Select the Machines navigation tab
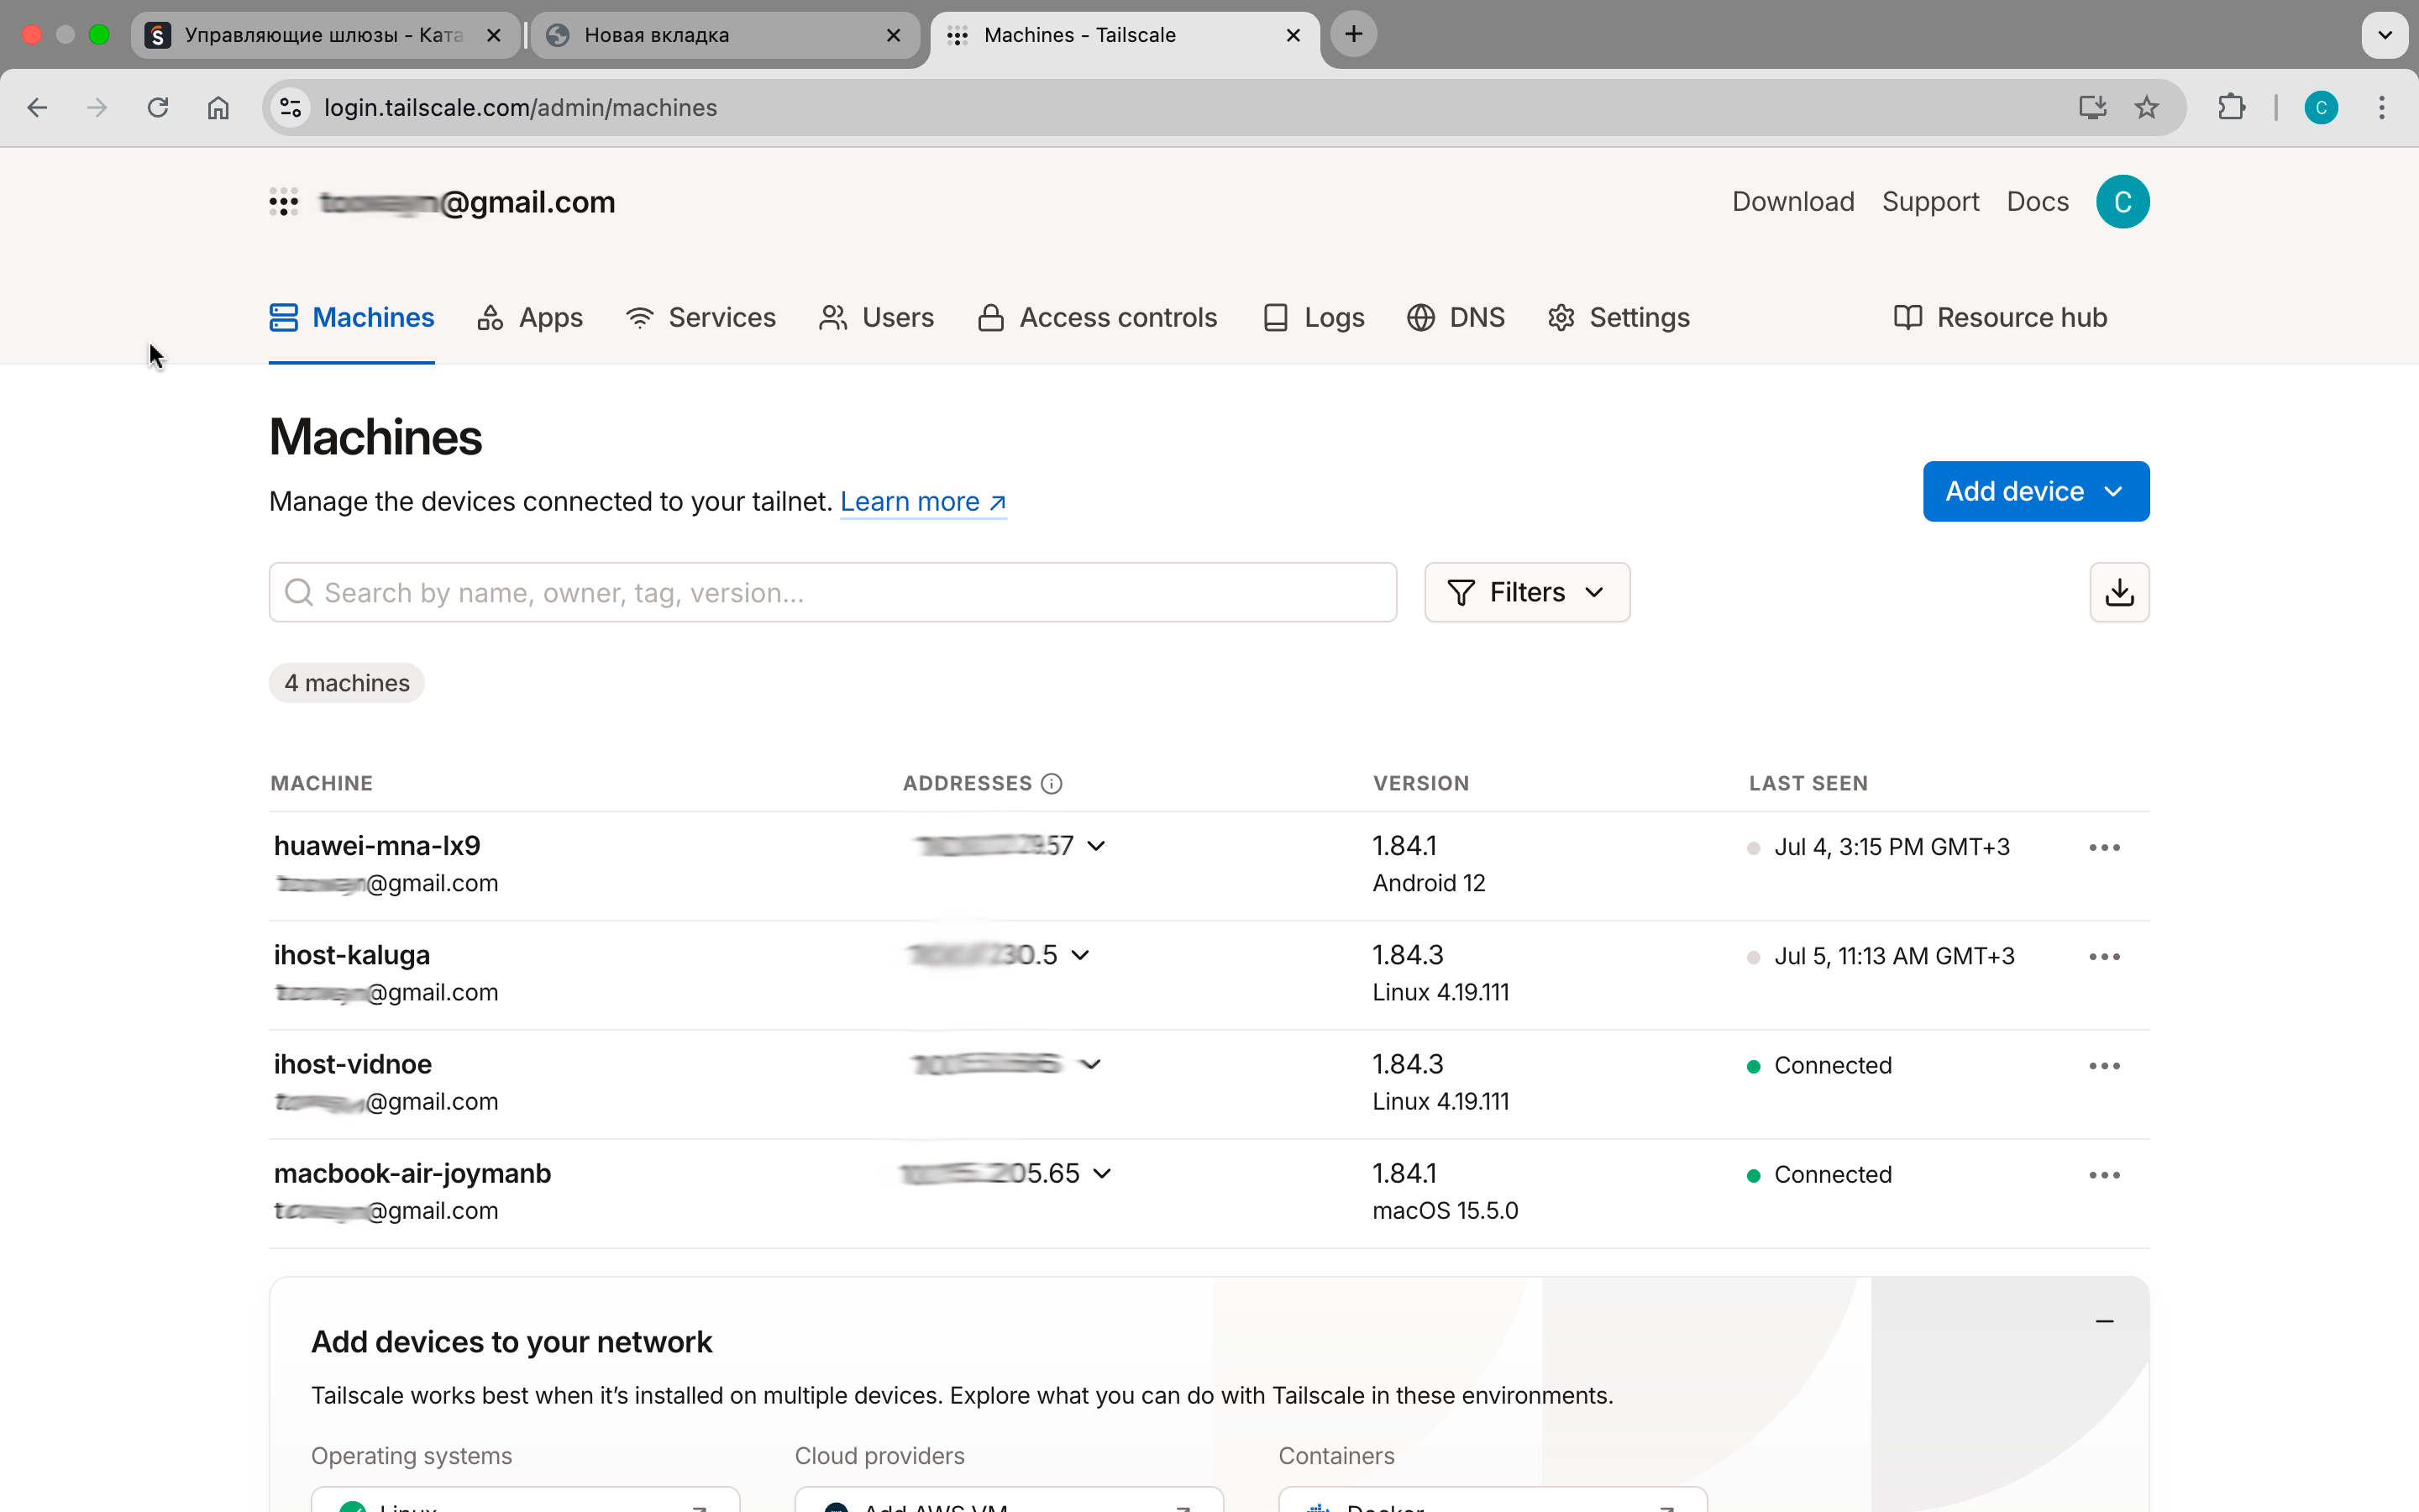The image size is (2419, 1512). pos(352,318)
